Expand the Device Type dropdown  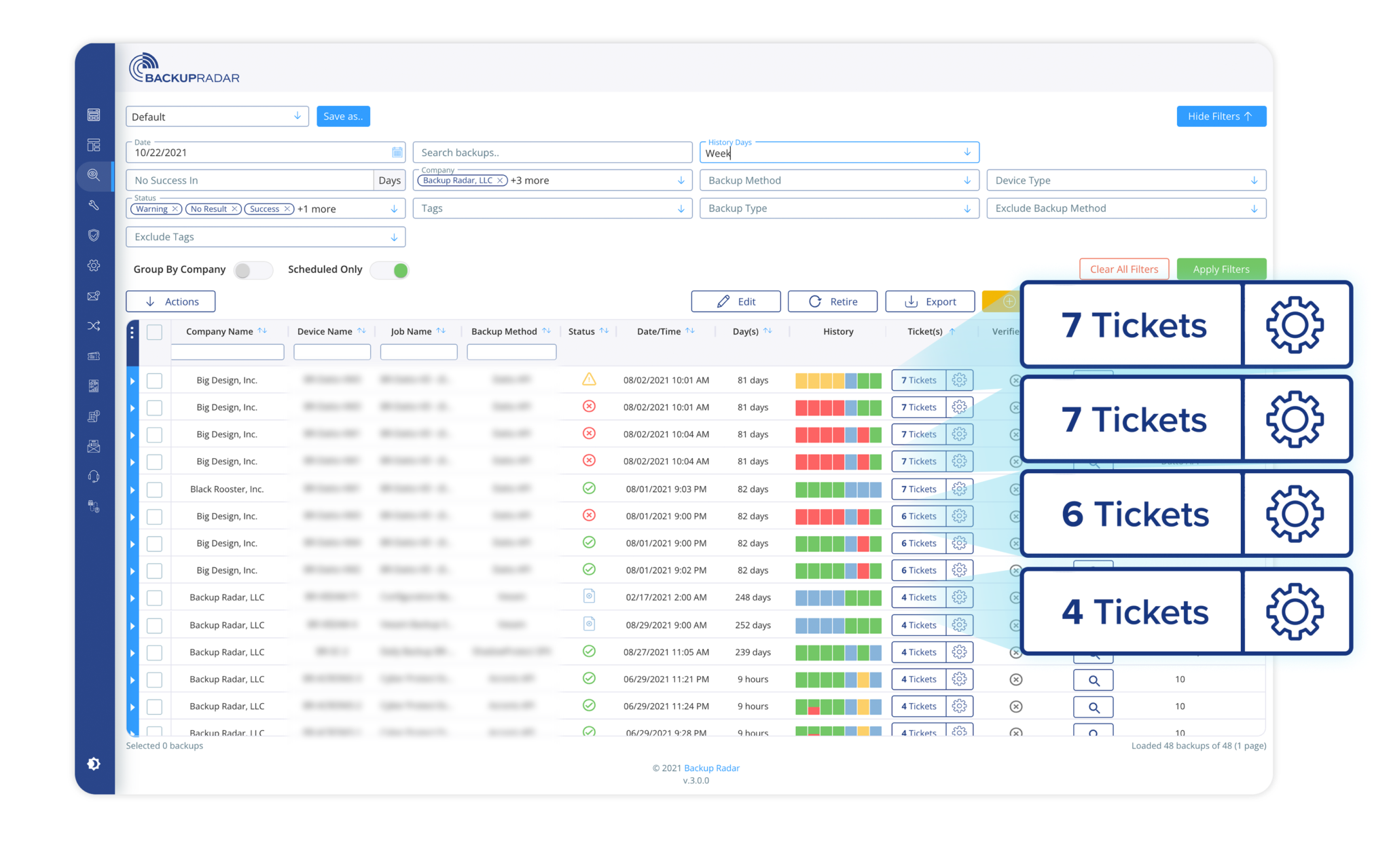tap(1125, 181)
